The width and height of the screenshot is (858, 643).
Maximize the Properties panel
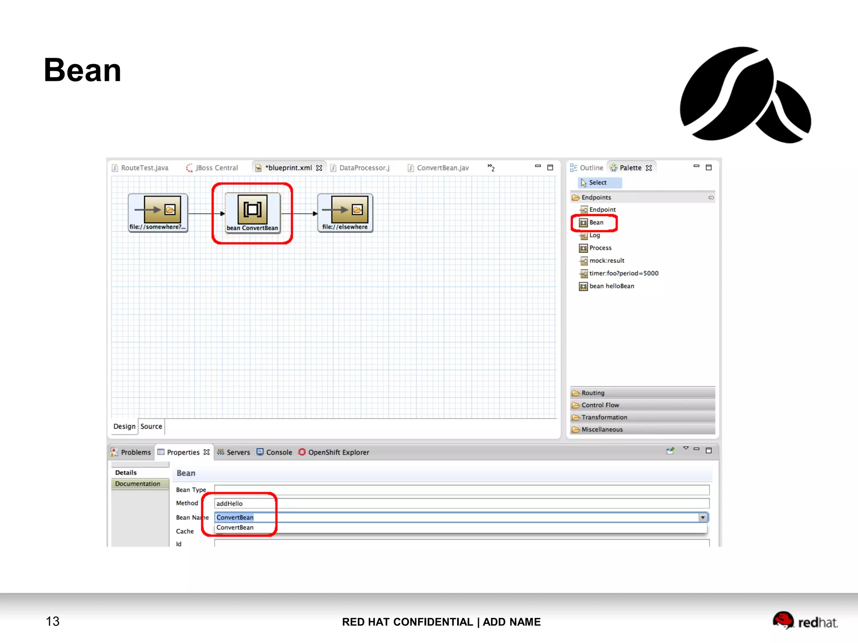click(709, 450)
